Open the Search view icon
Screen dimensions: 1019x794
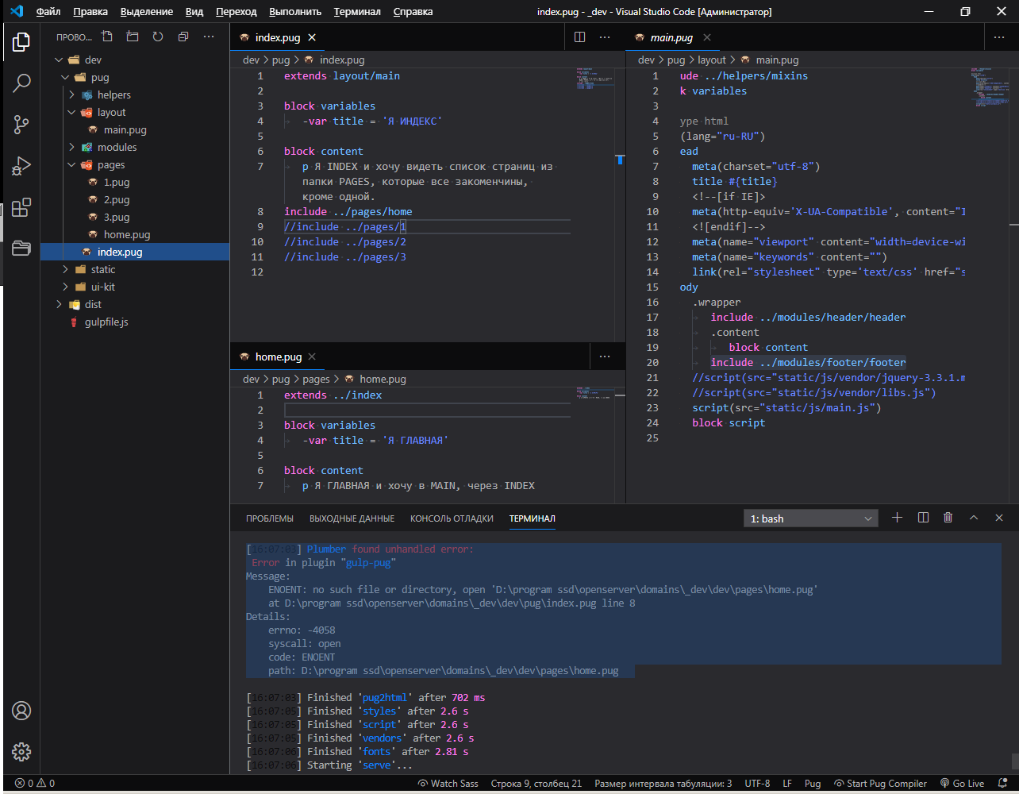[21, 83]
